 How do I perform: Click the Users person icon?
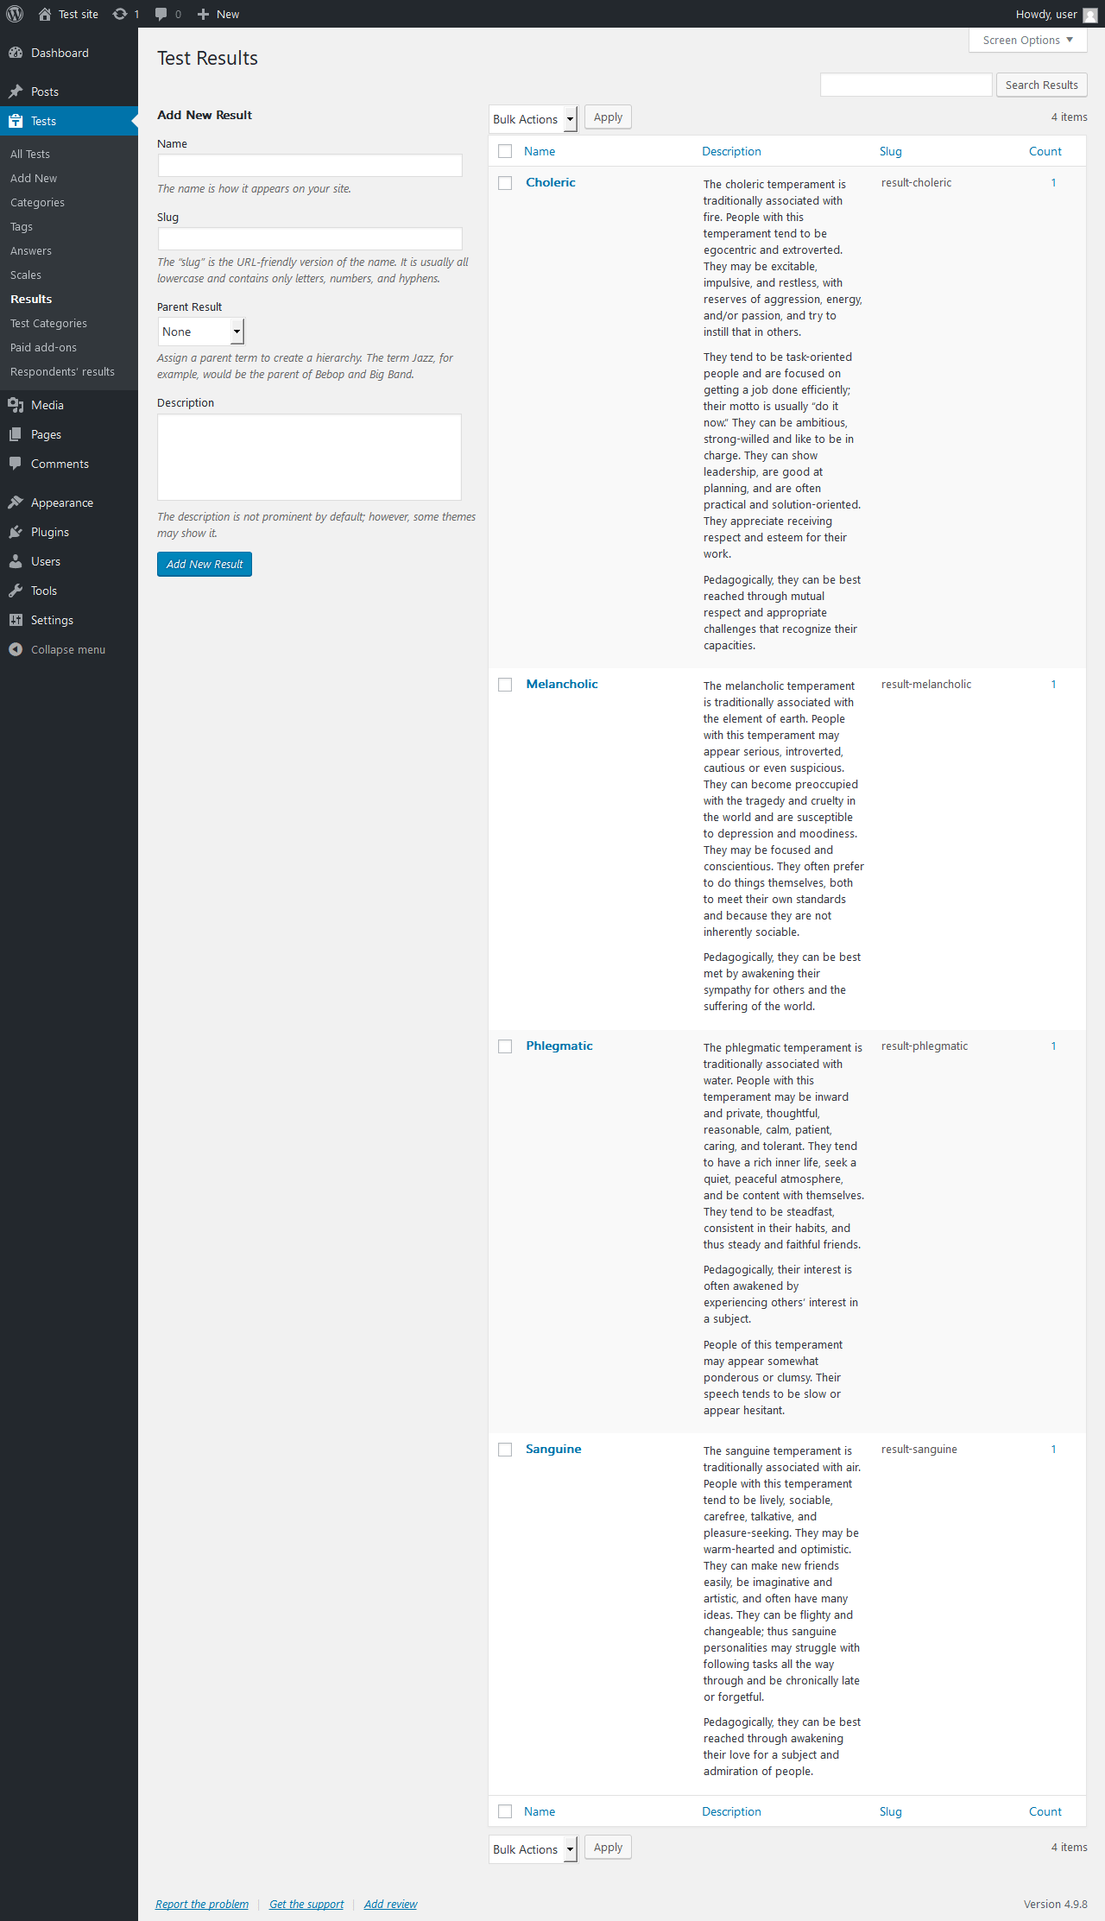click(16, 561)
